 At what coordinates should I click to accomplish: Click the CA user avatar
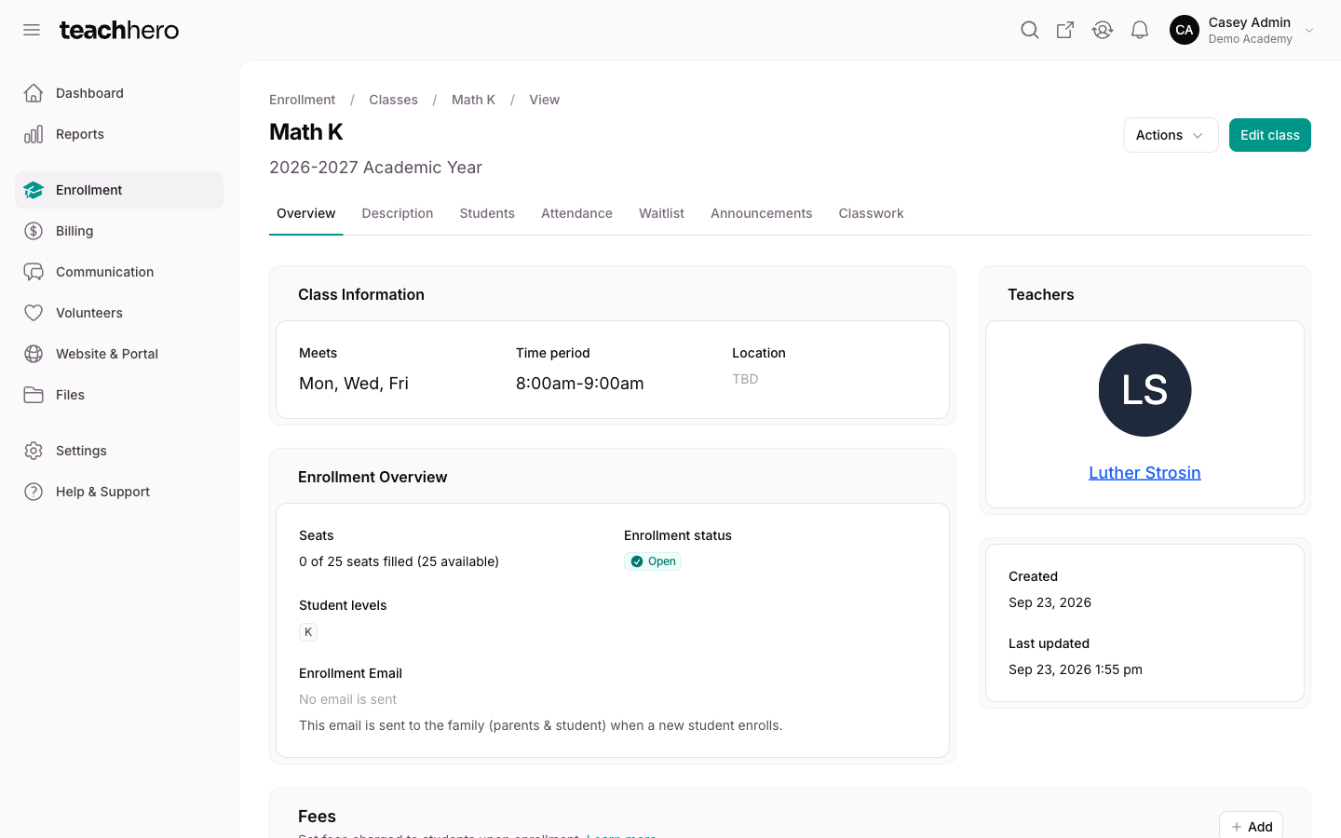pos(1185,30)
